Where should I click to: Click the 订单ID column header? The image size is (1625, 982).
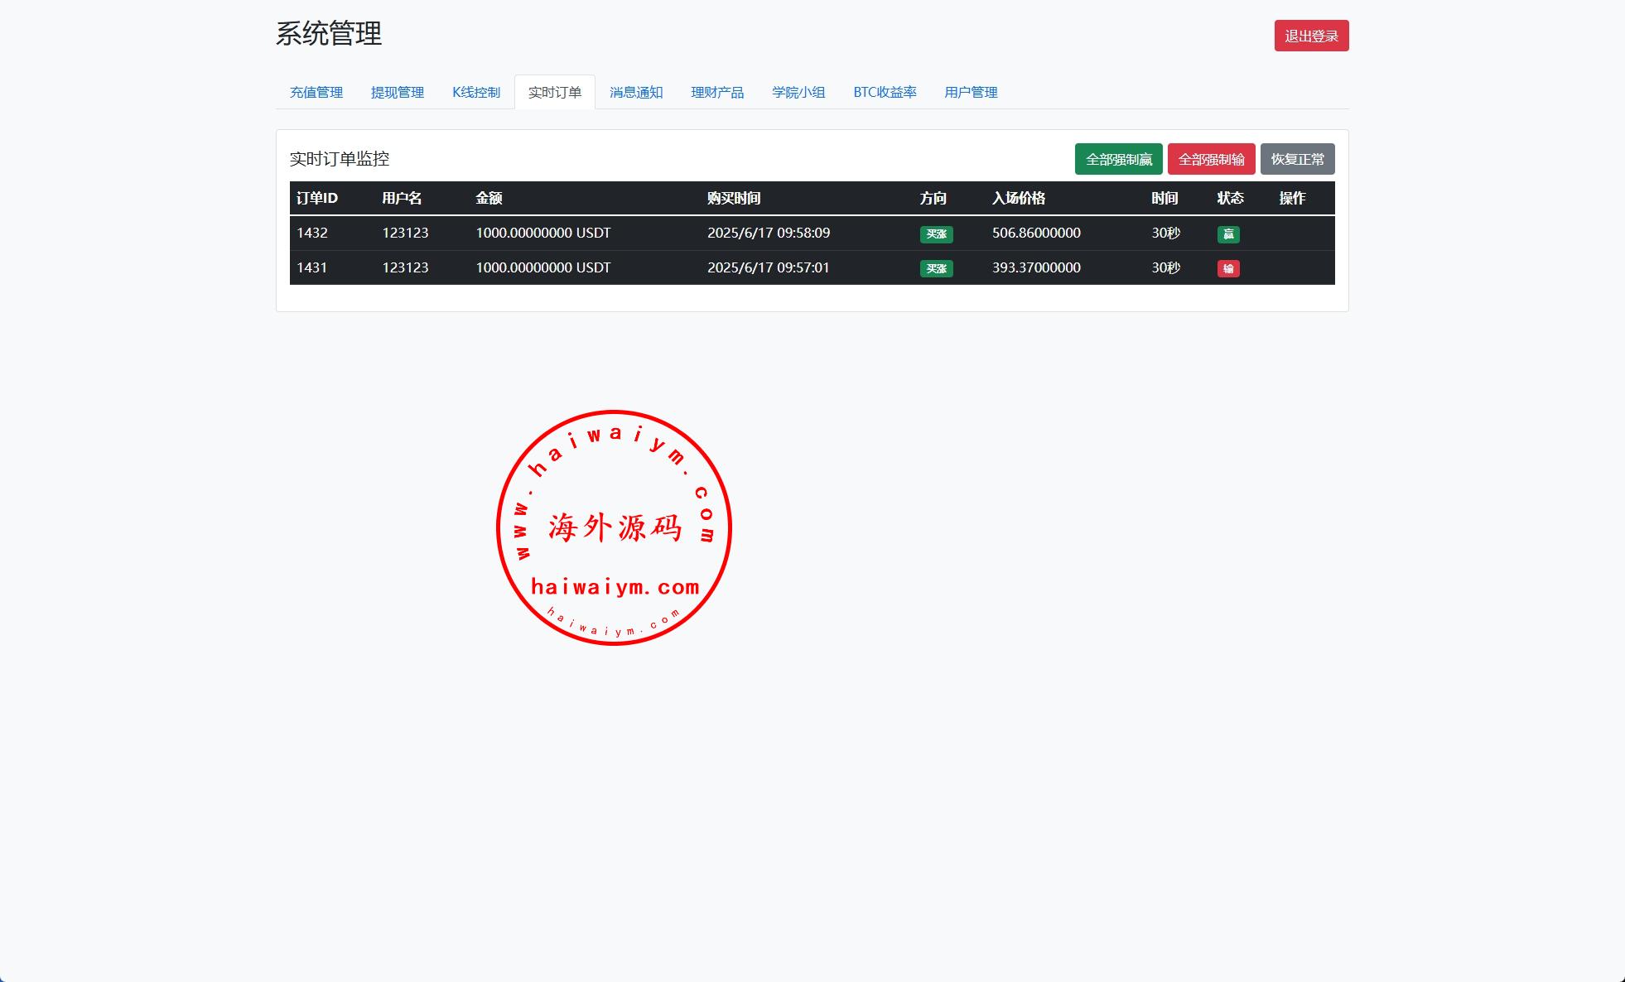point(316,198)
